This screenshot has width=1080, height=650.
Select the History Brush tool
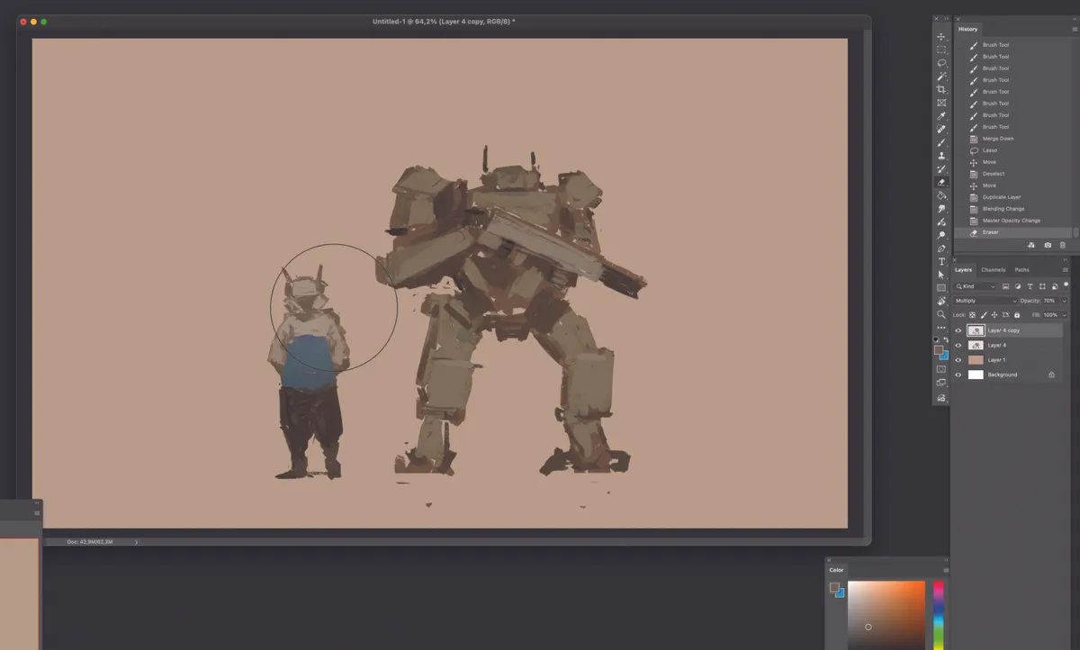coord(941,169)
